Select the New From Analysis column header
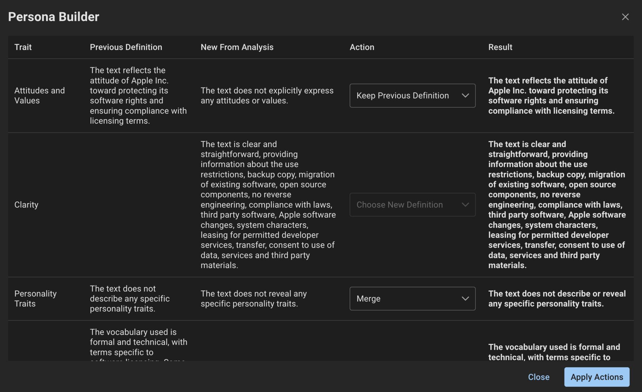The height and width of the screenshot is (392, 642). coord(237,47)
